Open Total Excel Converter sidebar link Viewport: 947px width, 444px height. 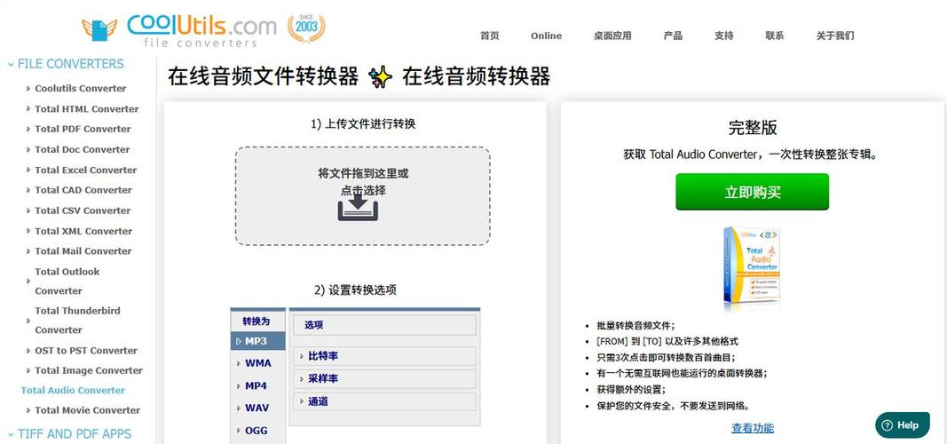86,170
